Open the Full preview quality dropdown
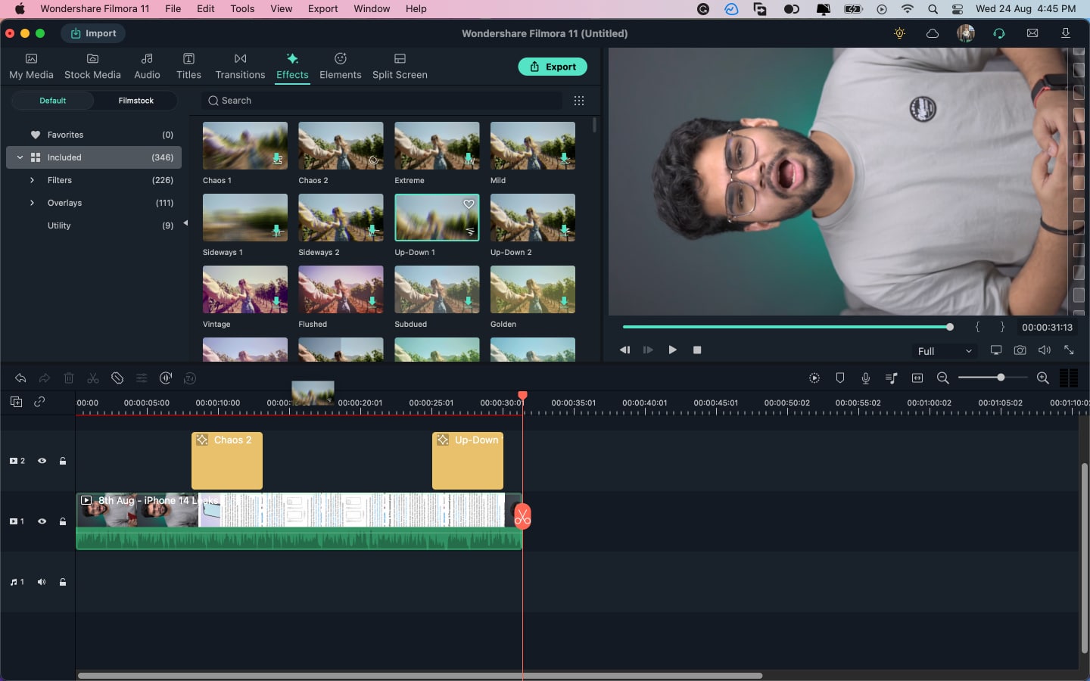The height and width of the screenshot is (681, 1090). (x=944, y=351)
